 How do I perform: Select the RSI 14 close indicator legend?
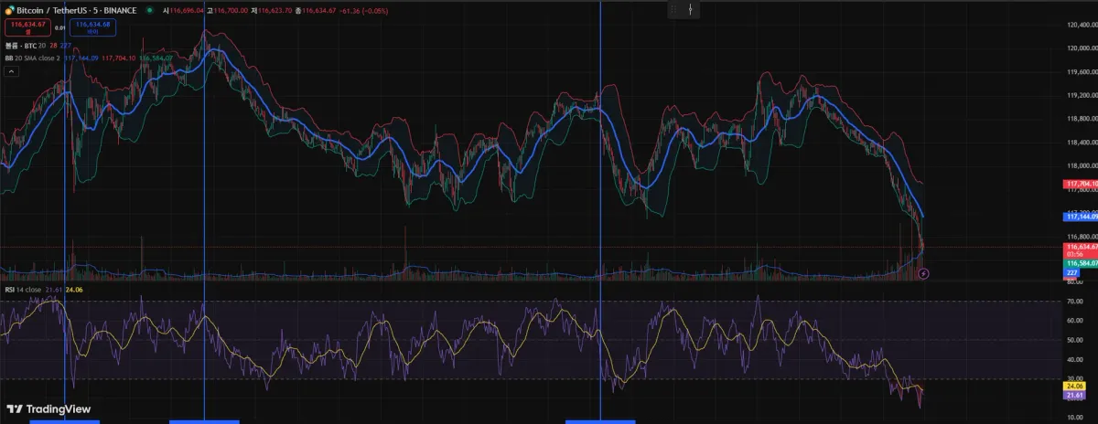coord(22,289)
